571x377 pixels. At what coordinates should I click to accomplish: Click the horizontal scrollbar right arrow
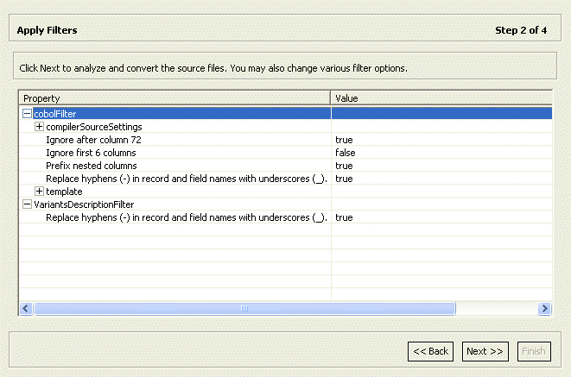544,309
